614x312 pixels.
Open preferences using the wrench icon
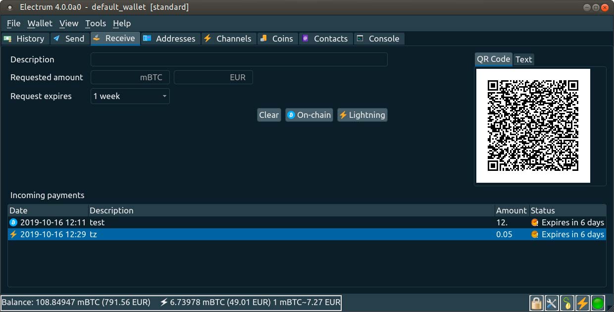tap(552, 303)
